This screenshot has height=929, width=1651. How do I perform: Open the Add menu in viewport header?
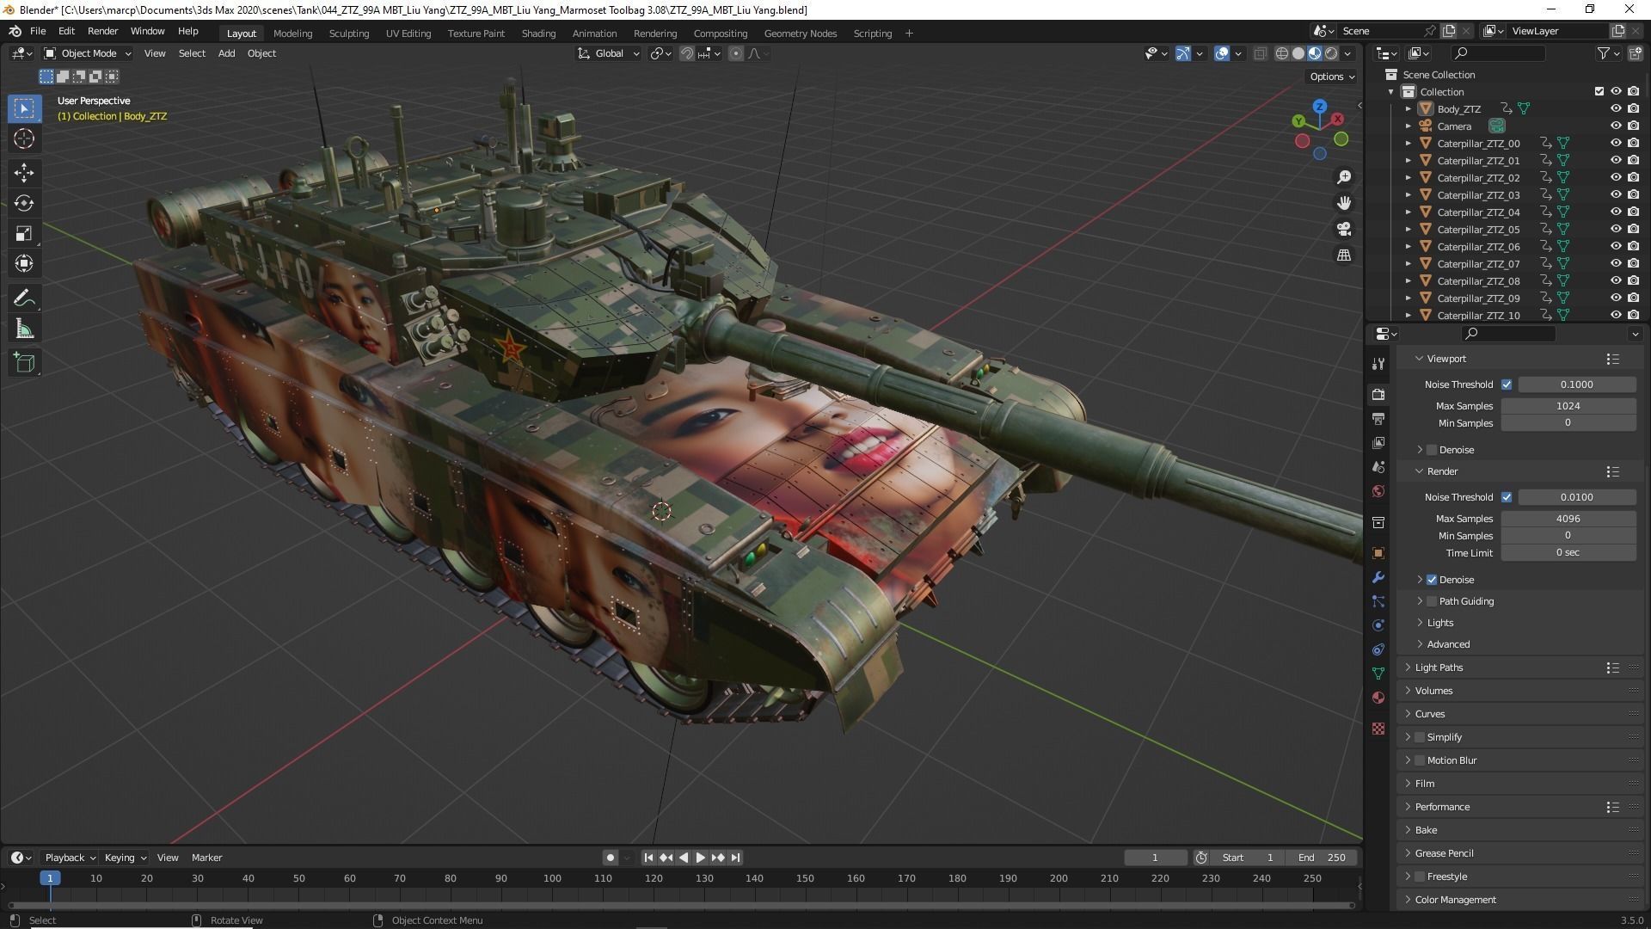point(226,53)
